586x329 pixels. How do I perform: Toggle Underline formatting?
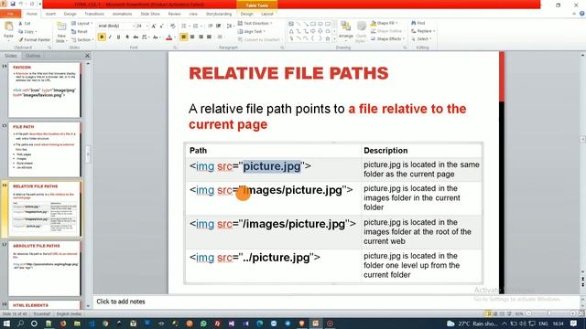coord(118,37)
